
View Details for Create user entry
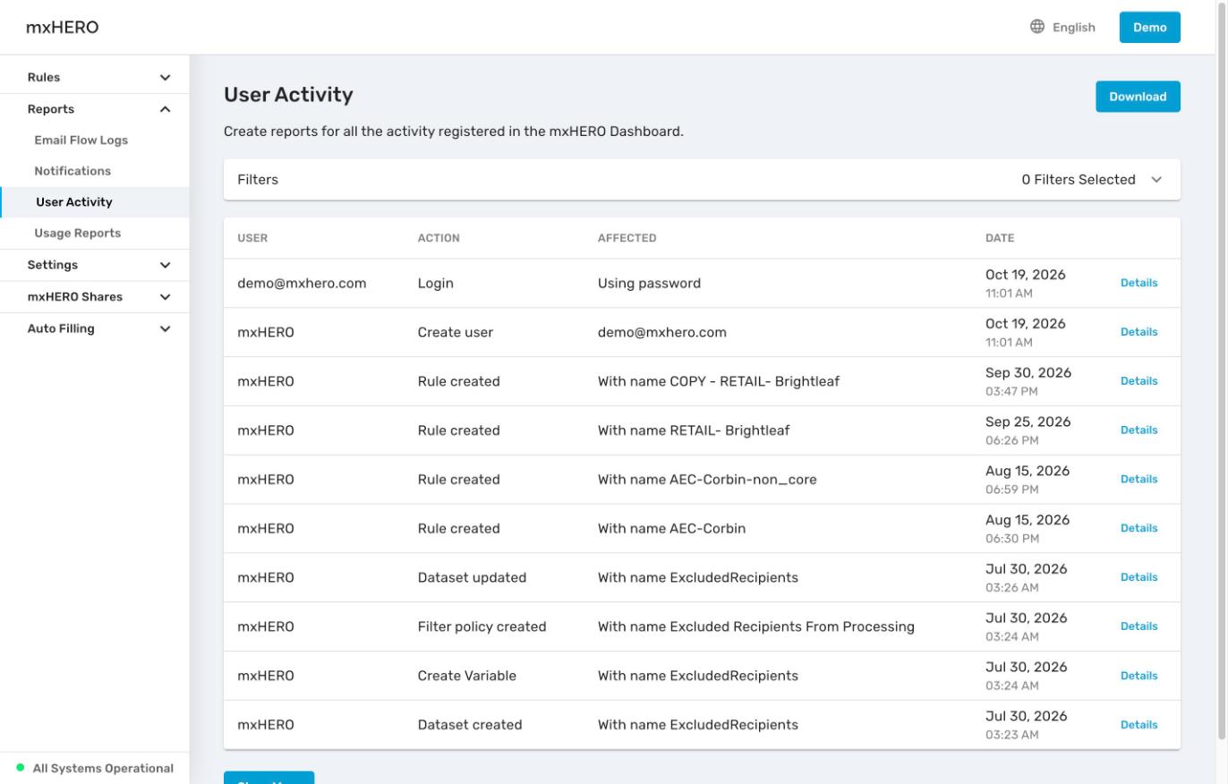[1138, 332]
